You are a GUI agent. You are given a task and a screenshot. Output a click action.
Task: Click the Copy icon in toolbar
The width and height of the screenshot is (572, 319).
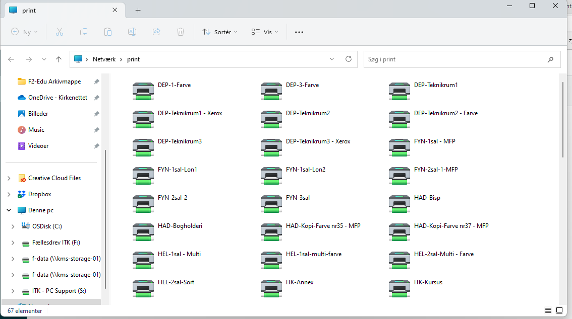[84, 32]
